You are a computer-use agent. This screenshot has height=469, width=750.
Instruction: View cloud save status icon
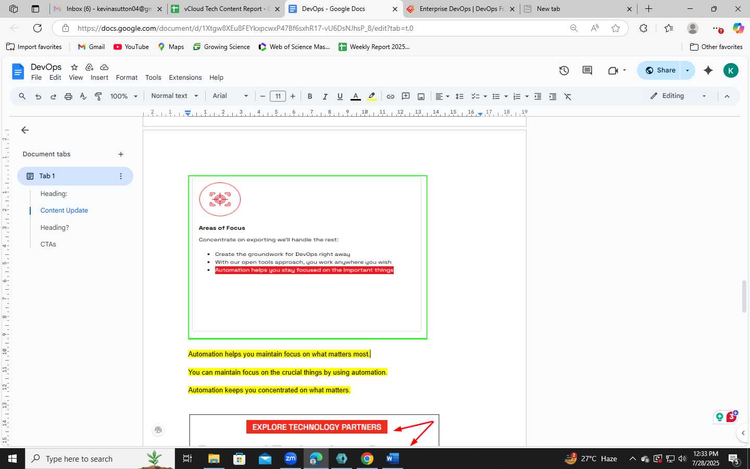click(x=104, y=67)
